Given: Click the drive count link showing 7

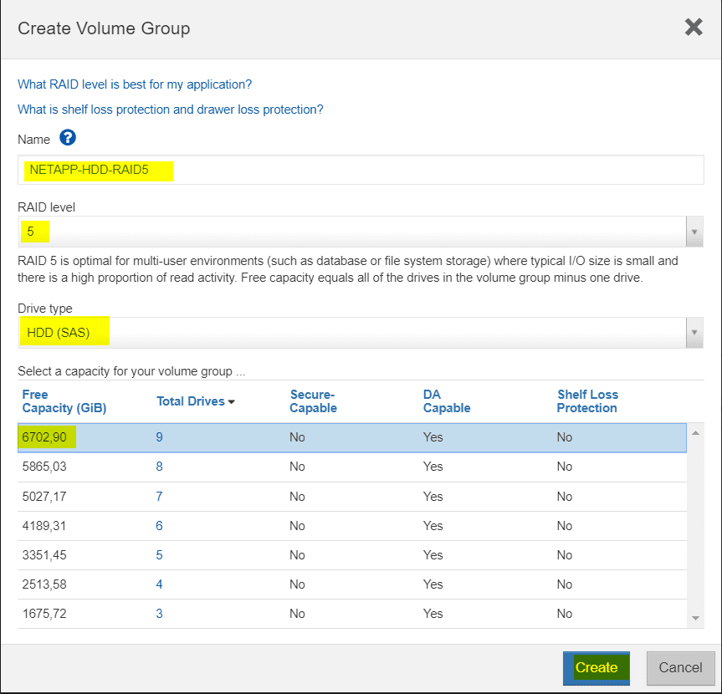Looking at the screenshot, I should point(159,496).
